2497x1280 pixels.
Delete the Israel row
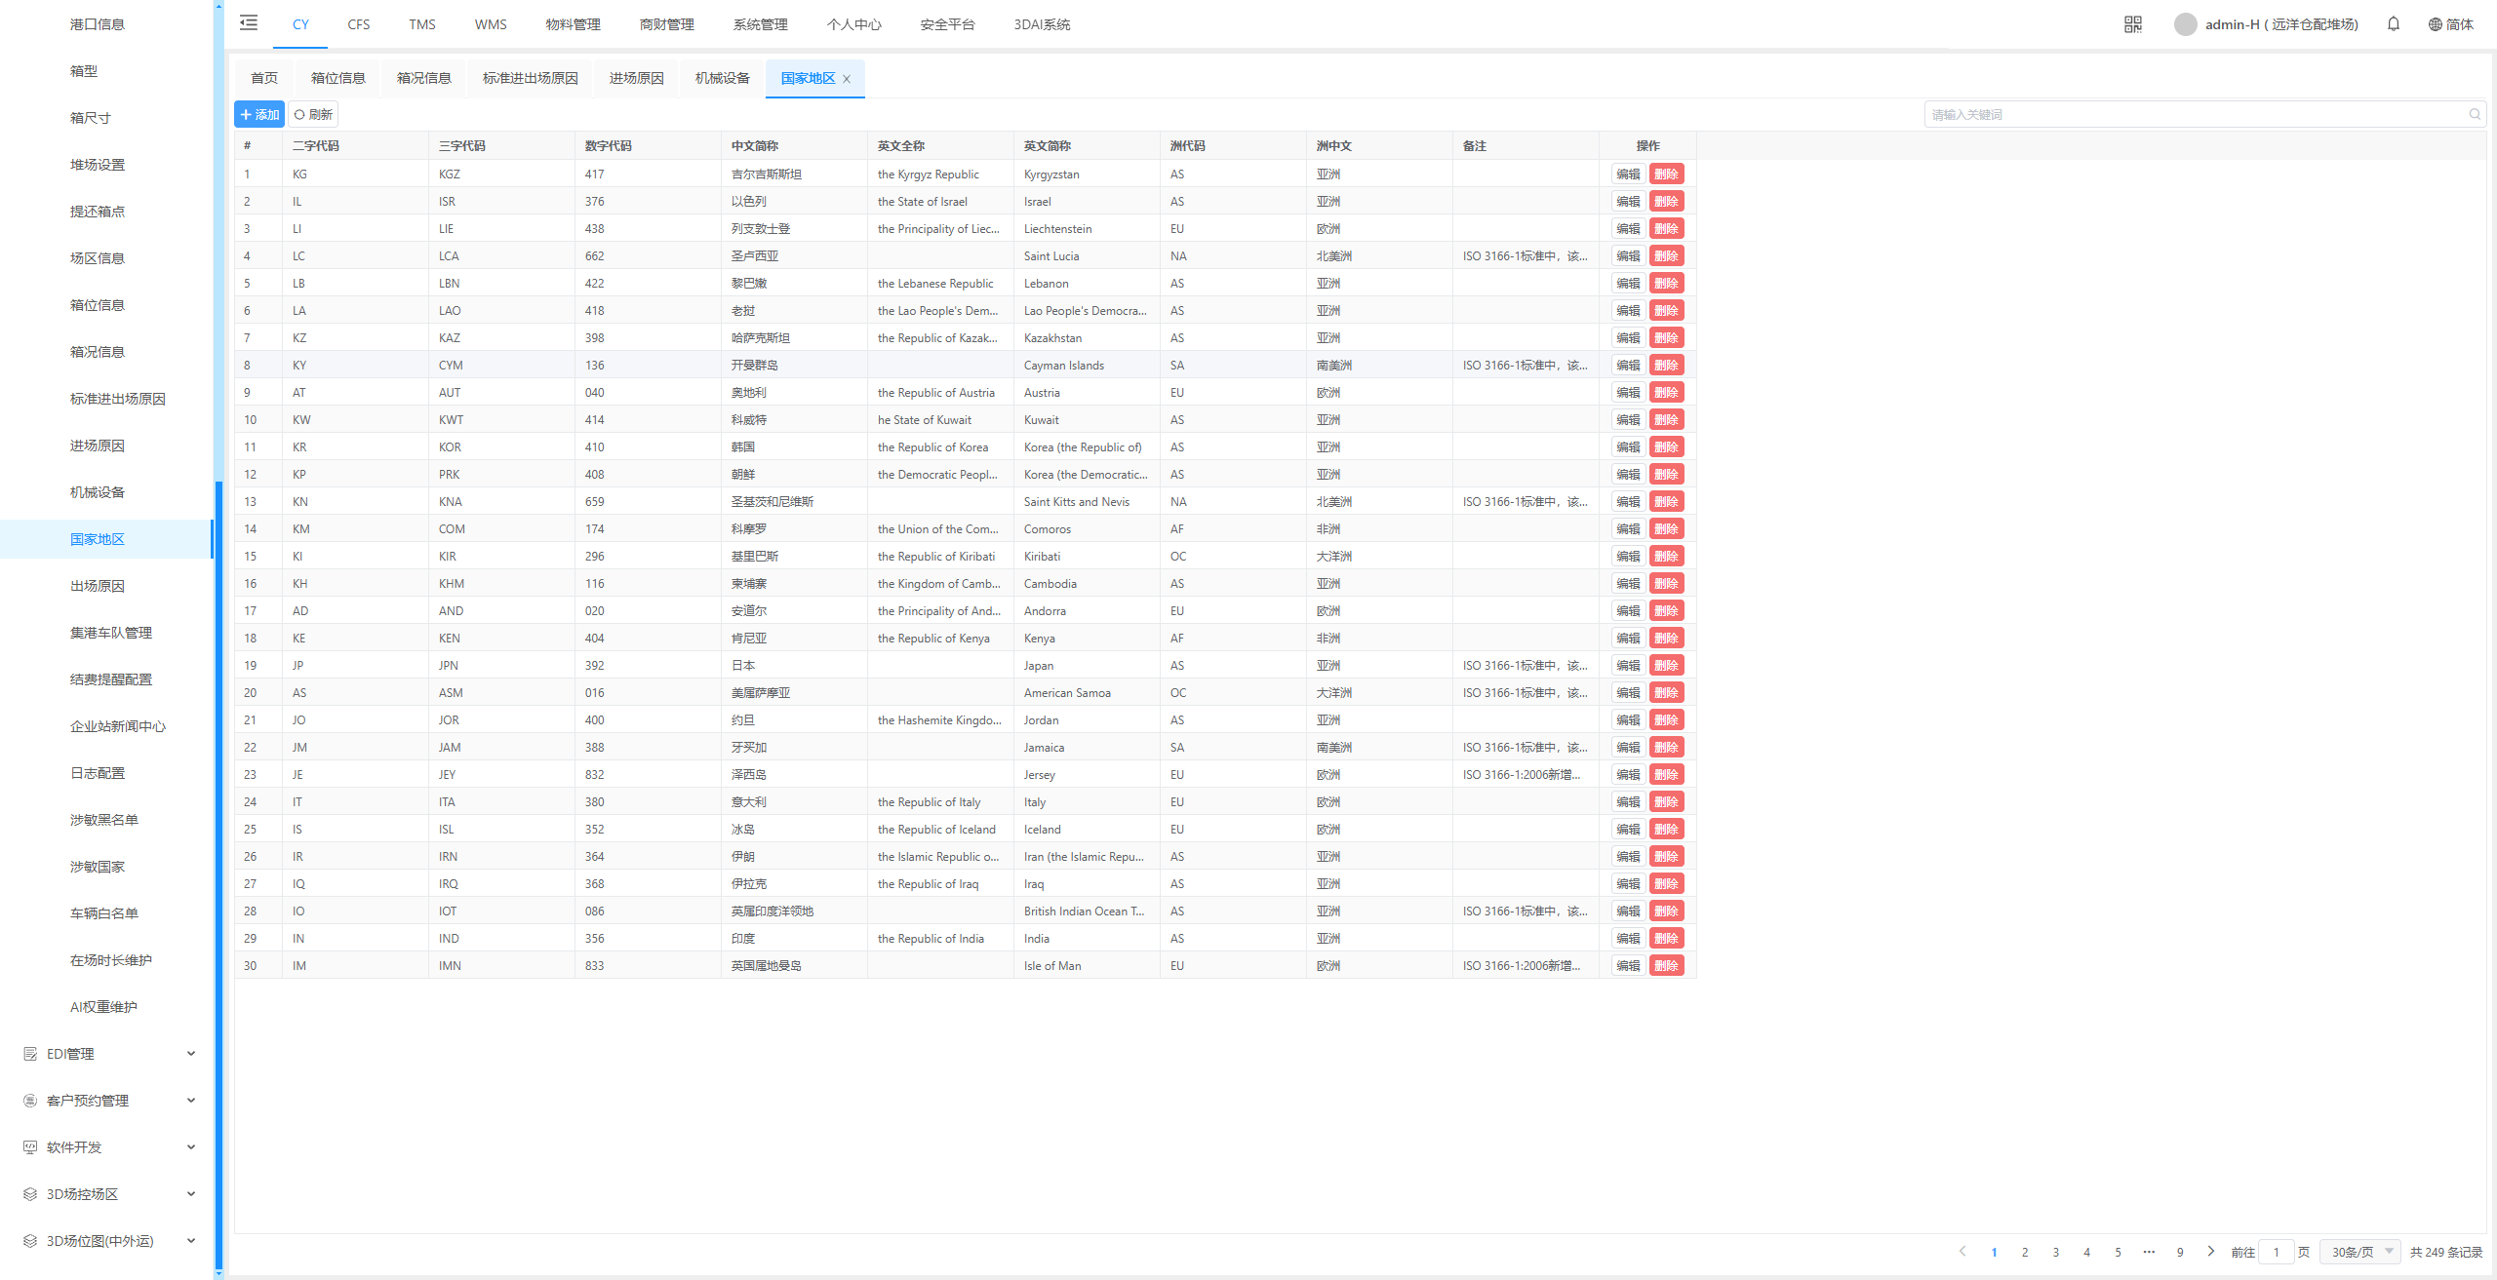(1666, 202)
